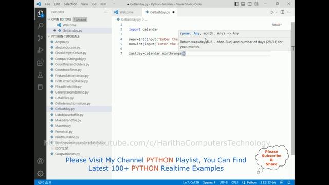
Task: Open editor More Actions ellipsis
Action: point(289,12)
